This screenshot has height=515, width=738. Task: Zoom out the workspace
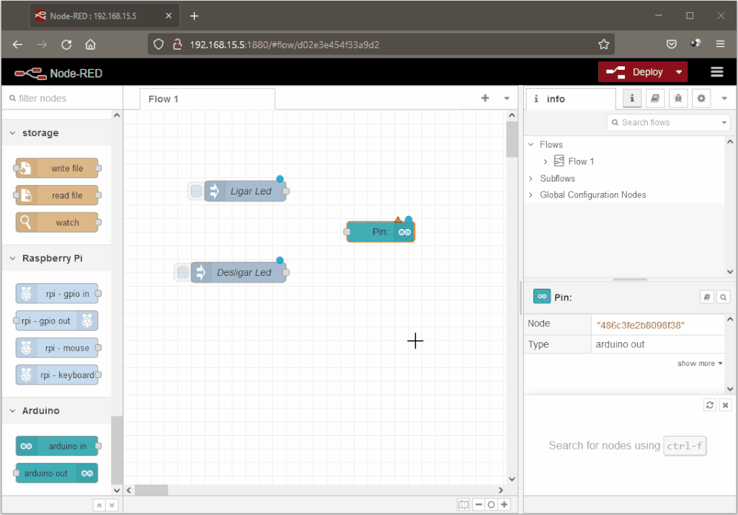pos(479,505)
